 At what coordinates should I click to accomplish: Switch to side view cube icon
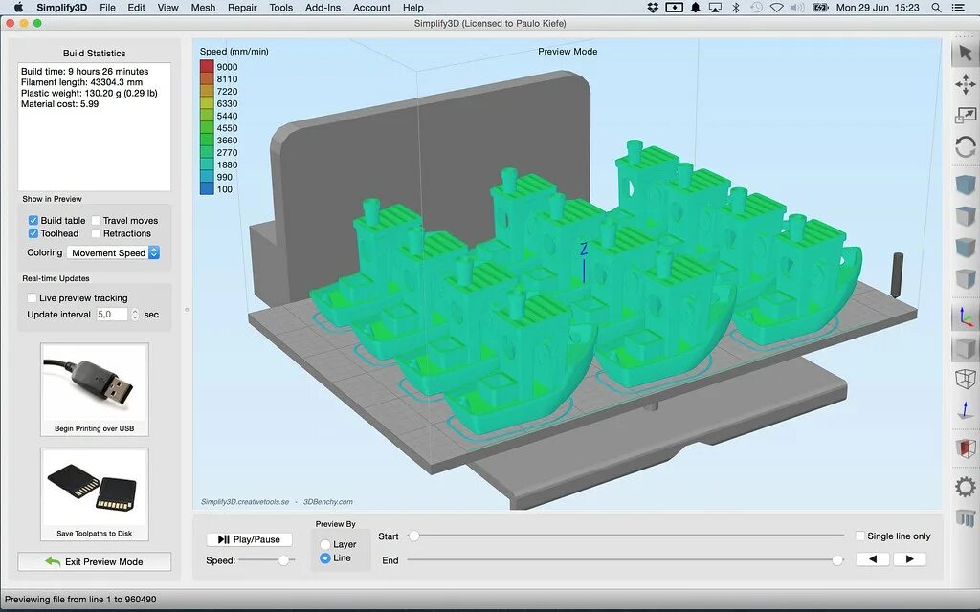click(965, 278)
